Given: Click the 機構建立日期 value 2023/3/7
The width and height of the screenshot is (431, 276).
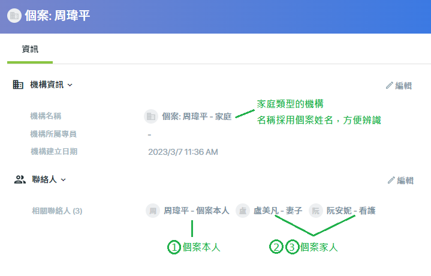Looking at the screenshot, I should pos(183,152).
